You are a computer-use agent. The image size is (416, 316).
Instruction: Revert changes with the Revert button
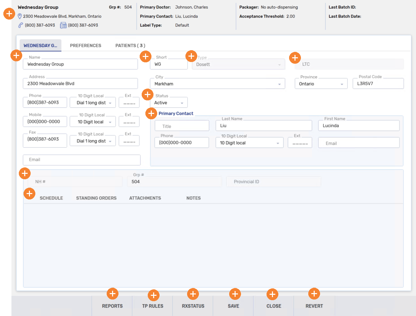point(314,306)
